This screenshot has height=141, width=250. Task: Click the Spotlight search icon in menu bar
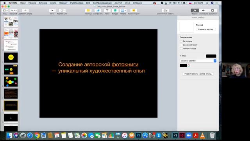(207, 3)
